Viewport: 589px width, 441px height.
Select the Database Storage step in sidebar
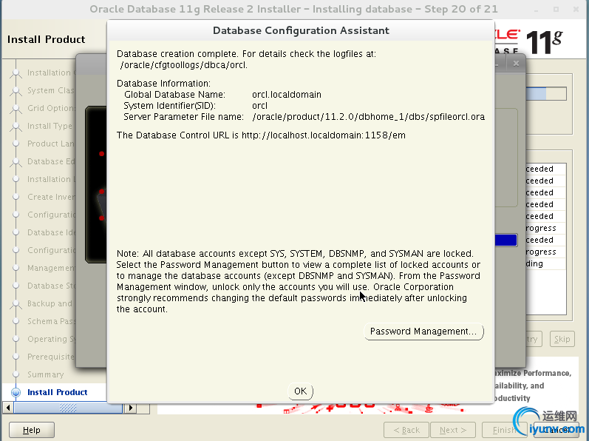pyautogui.click(x=51, y=286)
